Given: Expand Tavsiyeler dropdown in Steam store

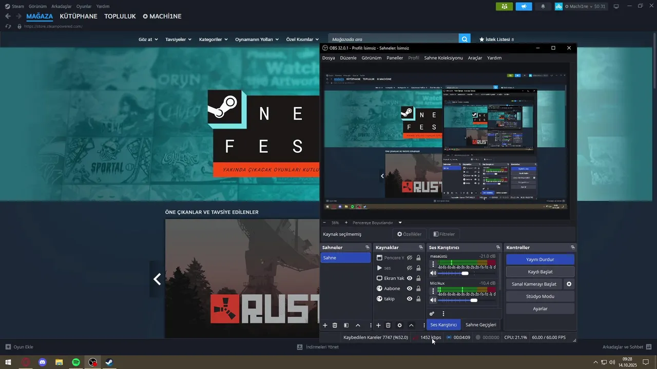Looking at the screenshot, I should [178, 39].
